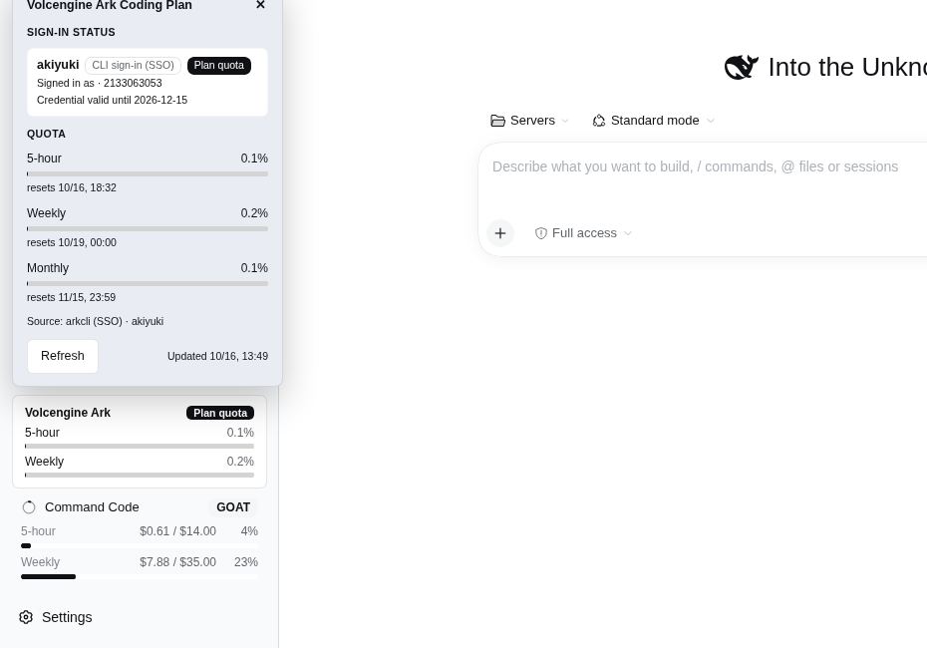Click the akiyuki account name
The height and width of the screenshot is (648, 927).
point(58,65)
